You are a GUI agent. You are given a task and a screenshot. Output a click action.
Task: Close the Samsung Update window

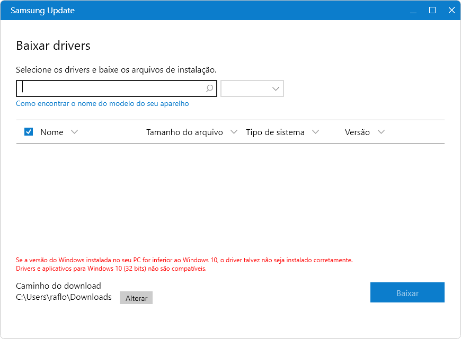coord(451,10)
